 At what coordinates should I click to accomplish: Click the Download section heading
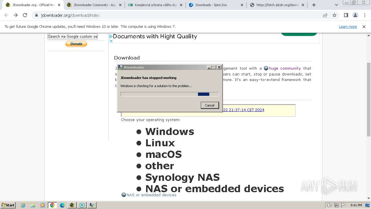pyautogui.click(x=127, y=58)
